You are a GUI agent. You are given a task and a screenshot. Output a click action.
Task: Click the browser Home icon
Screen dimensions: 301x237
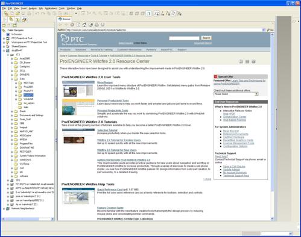[x=84, y=25]
